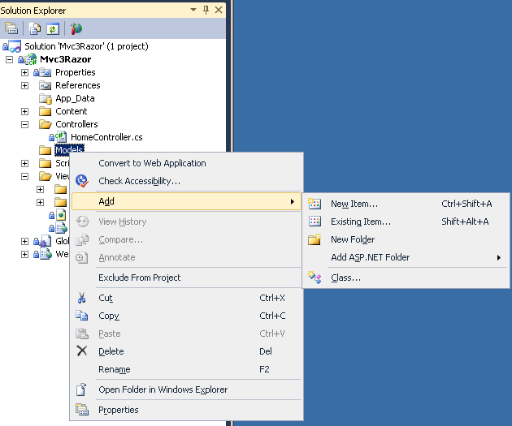Choose Properties at the context menu bottom
The height and width of the screenshot is (426, 512).
186,410
